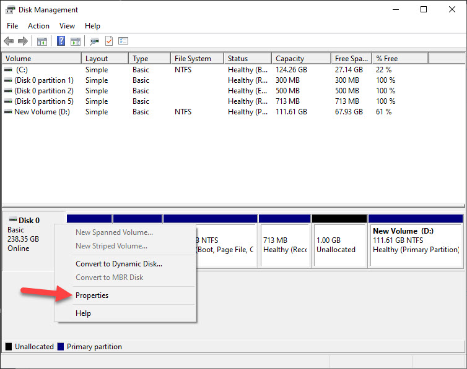The height and width of the screenshot is (369, 467).
Task: Click Show/Hide Action Pane toolbar icon
Action: pos(76,41)
